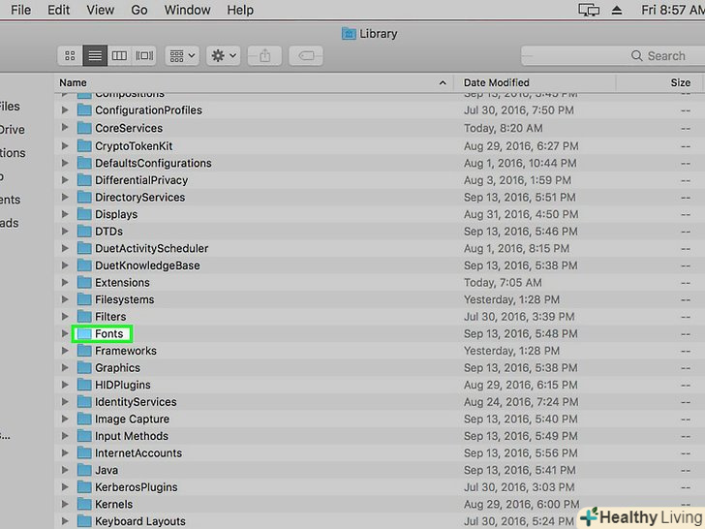Screen dimensions: 705x529
Task: Switch to list view
Action: pos(95,56)
